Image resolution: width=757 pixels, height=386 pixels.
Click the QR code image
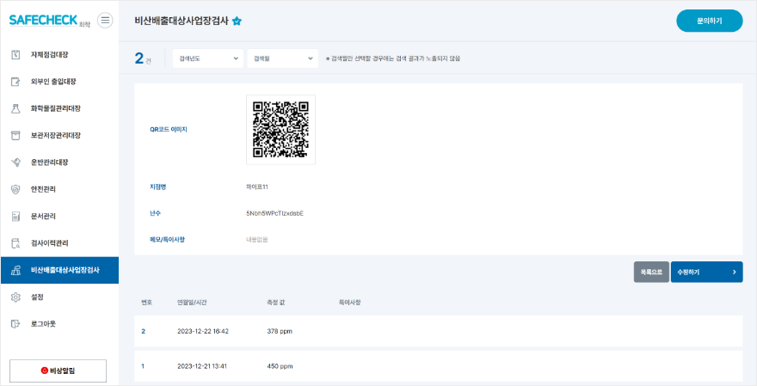click(280, 130)
